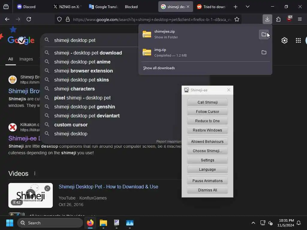Viewport: 307px width, 230px height.
Task: Open containing folder for img.zip
Action: point(264,52)
